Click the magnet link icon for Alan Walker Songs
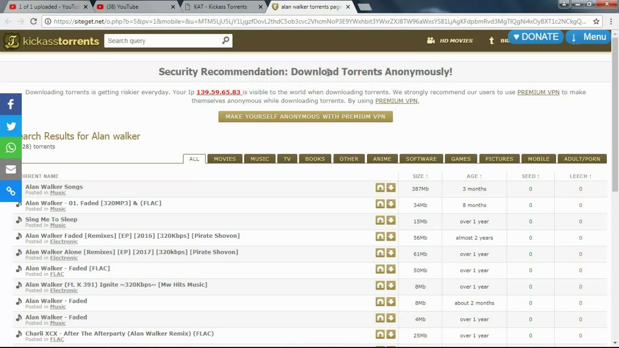This screenshot has height=348, width=619. point(380,188)
